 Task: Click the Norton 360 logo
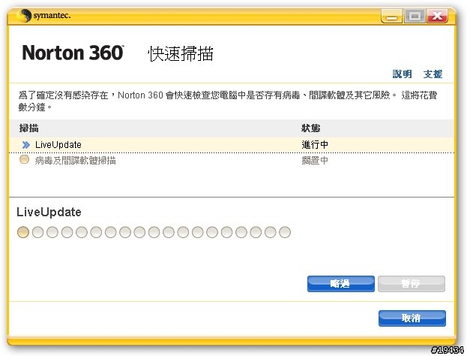point(73,53)
